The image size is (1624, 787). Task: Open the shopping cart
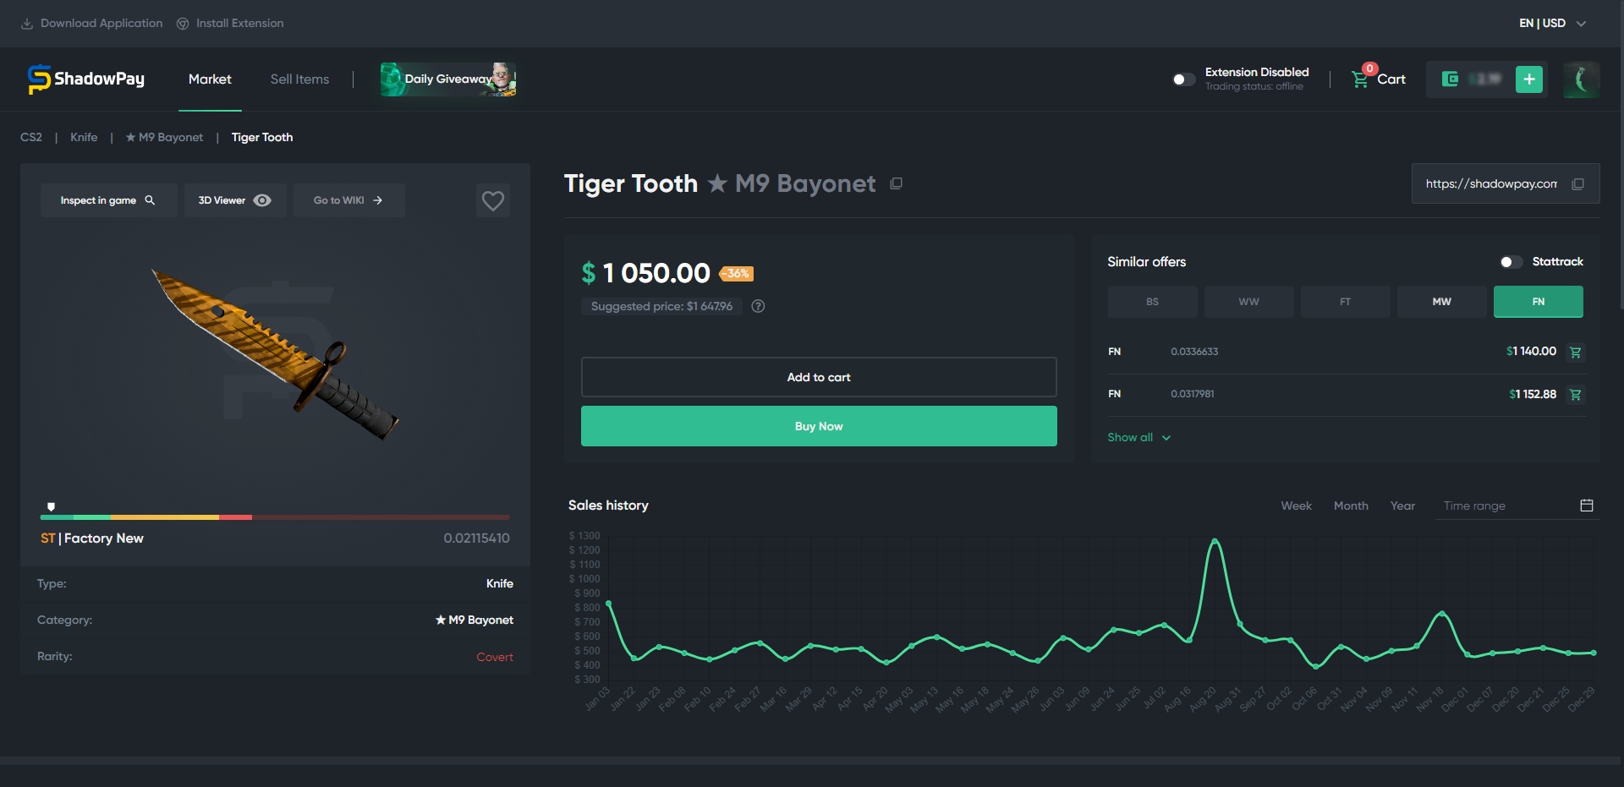[1379, 79]
